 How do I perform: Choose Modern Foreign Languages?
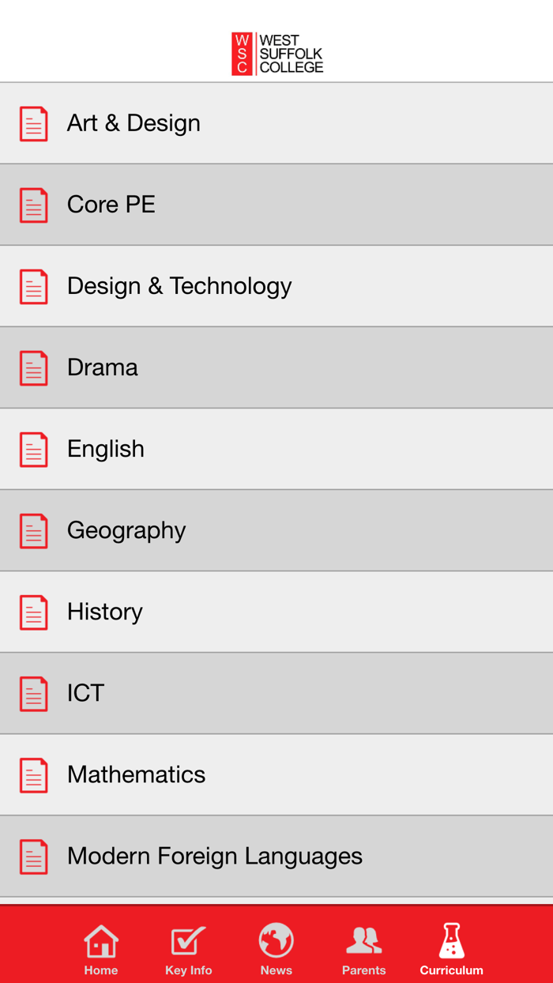(x=215, y=856)
